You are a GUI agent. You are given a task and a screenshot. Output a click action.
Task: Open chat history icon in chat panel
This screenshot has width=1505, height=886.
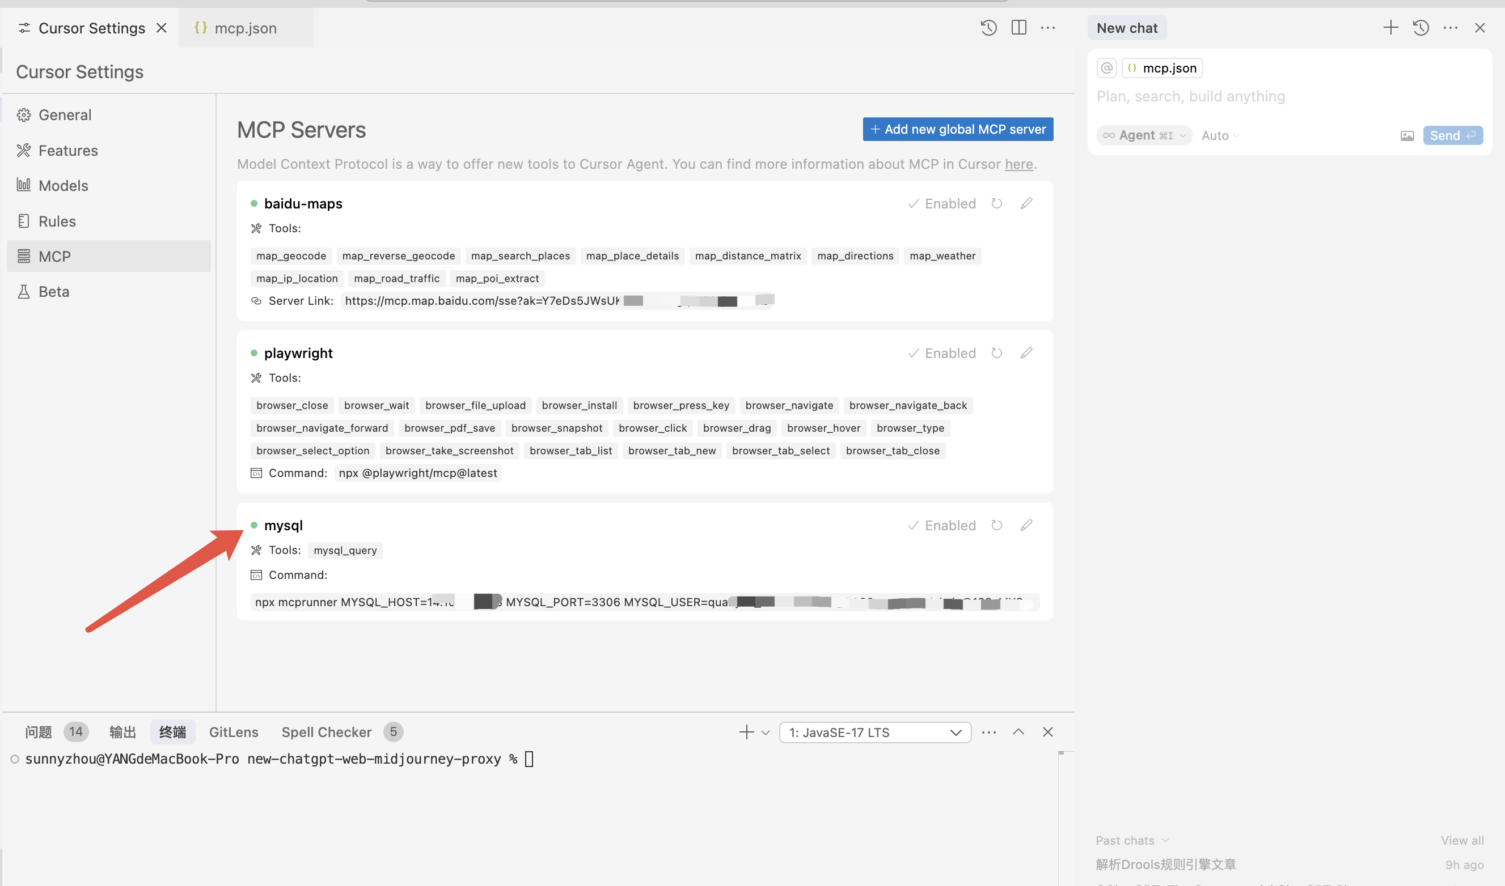[1421, 27]
